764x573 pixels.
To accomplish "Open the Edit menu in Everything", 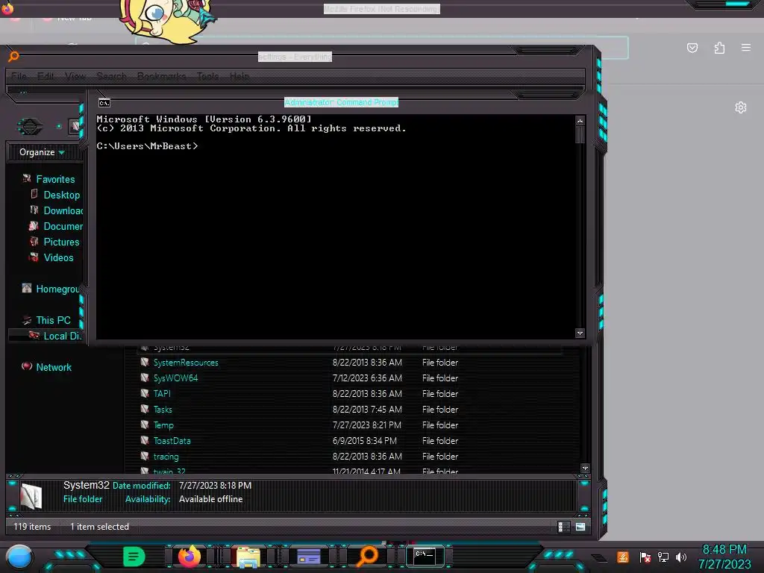I will click(46, 77).
